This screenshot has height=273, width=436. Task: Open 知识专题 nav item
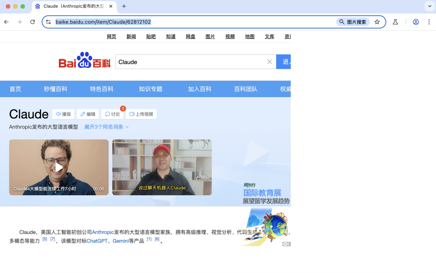151,89
